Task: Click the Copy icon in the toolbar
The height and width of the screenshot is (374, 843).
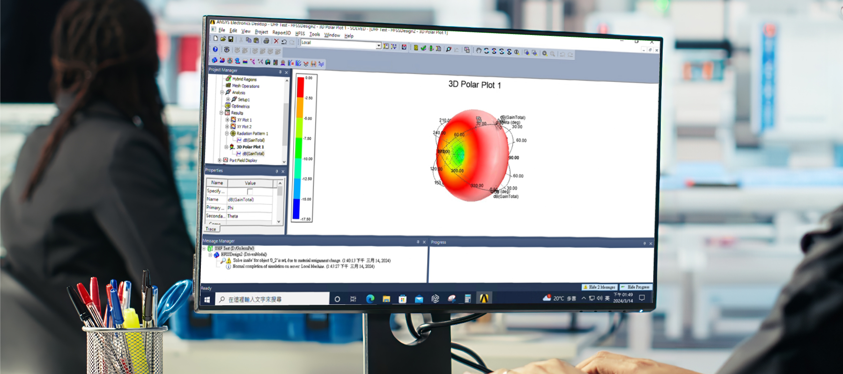Action: 249,40
